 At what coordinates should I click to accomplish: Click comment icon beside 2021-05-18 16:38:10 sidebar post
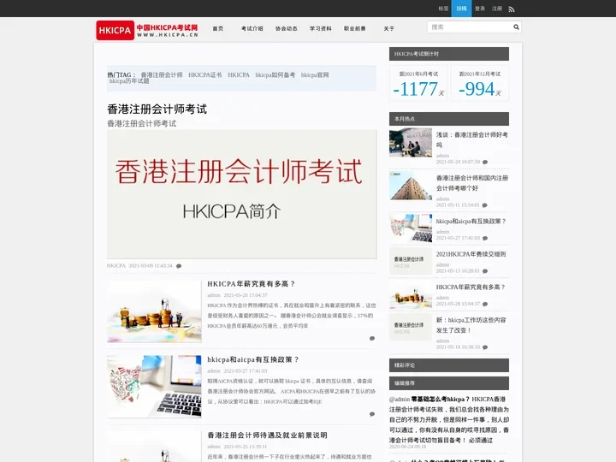point(485,347)
